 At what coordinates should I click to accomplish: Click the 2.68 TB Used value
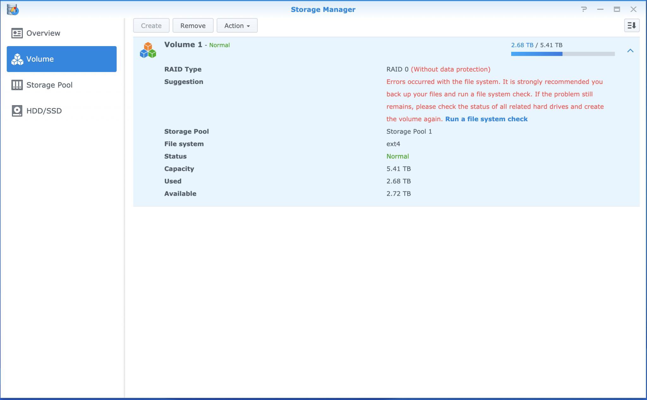pos(398,181)
